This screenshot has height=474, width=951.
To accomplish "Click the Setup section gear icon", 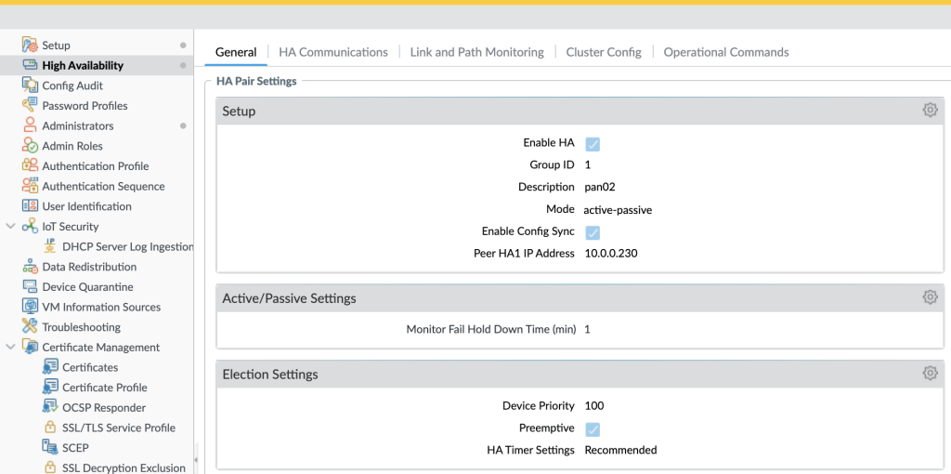I will tap(930, 111).
